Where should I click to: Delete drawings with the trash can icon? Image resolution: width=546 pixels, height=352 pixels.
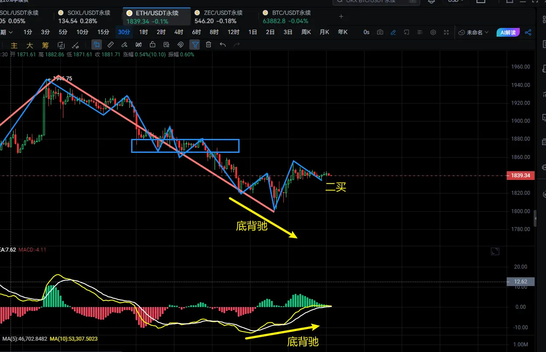pos(209,45)
